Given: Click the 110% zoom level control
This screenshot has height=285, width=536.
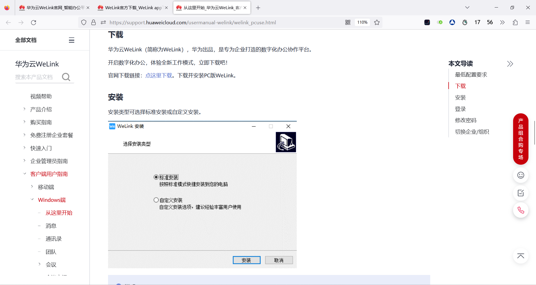Looking at the screenshot, I should pyautogui.click(x=362, y=22).
